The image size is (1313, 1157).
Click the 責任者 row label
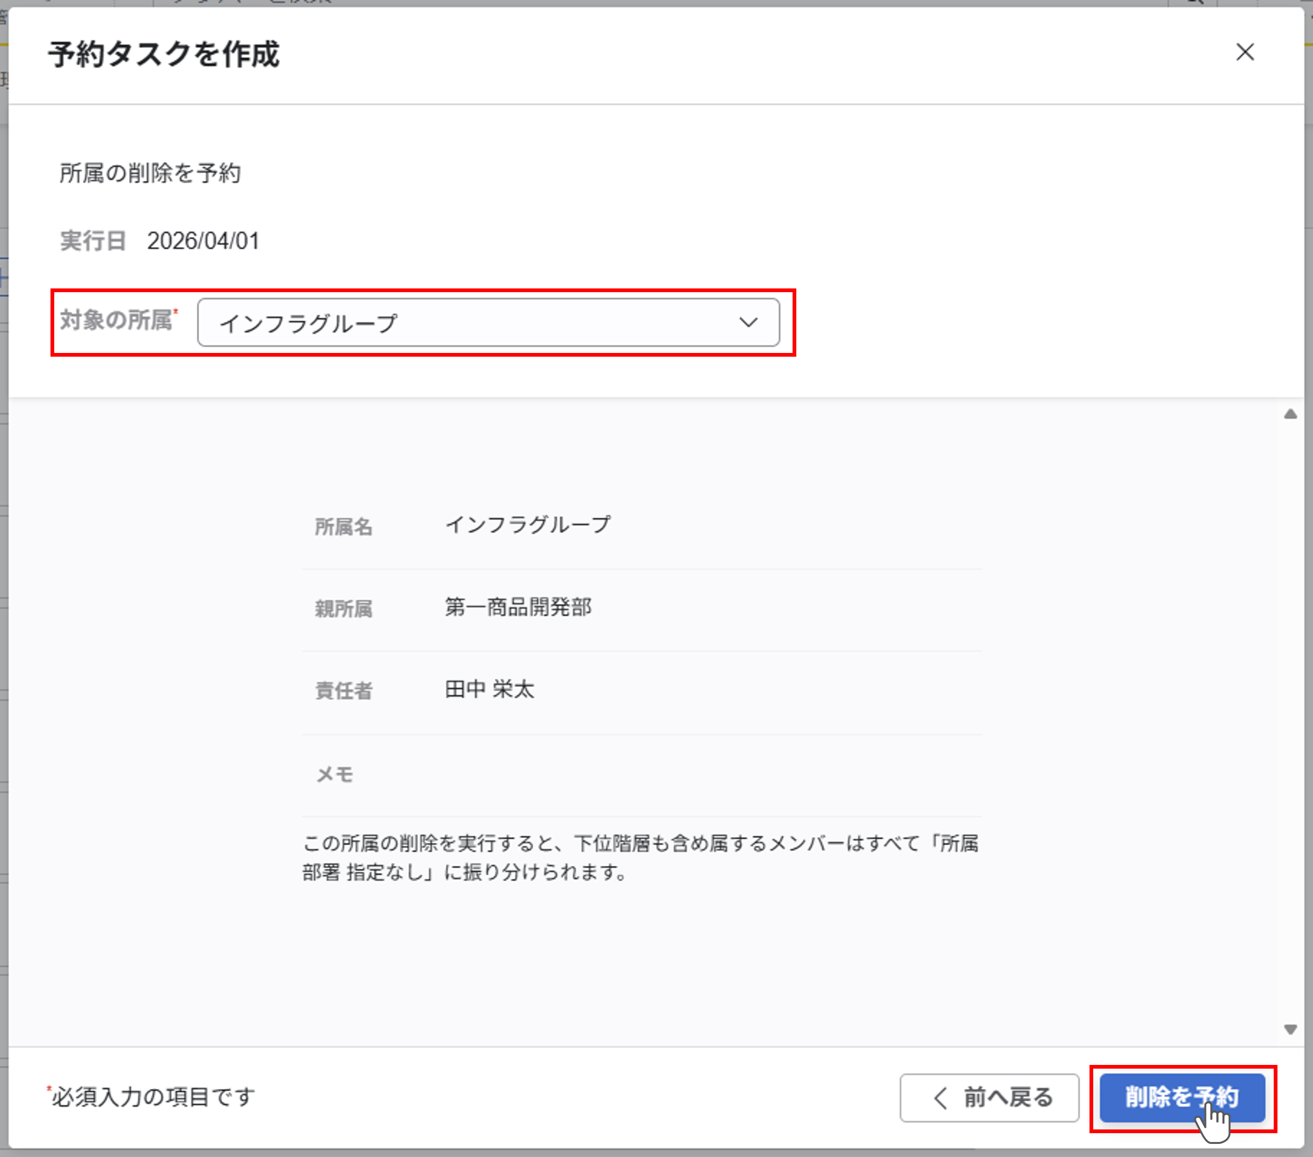343,690
